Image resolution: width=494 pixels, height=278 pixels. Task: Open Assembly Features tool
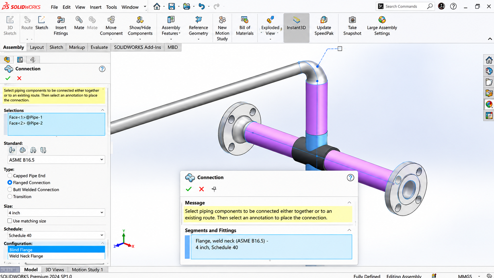pyautogui.click(x=171, y=26)
